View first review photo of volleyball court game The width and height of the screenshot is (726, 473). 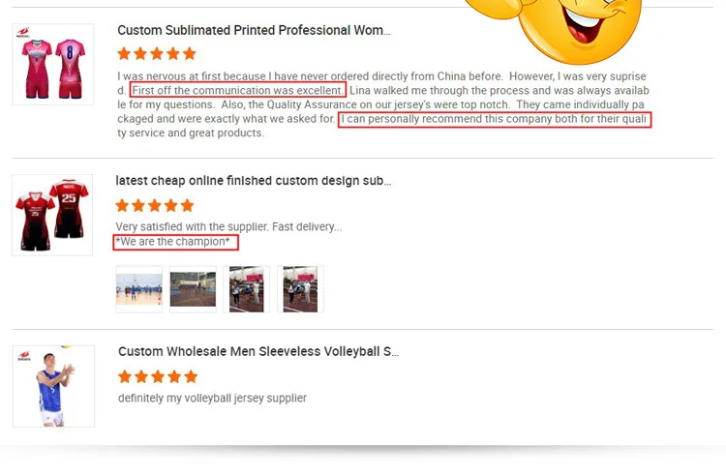tap(138, 289)
